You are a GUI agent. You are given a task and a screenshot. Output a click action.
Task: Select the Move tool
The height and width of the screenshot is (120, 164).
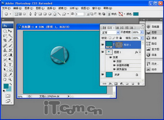click(10, 31)
